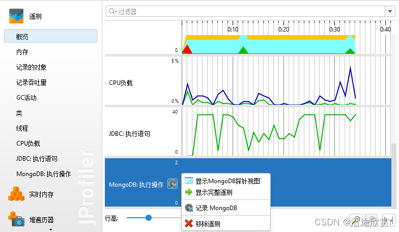Click the MongoDB: 执行操作 telemetry row label
Viewport: 399px width, 232px height.
click(136, 185)
